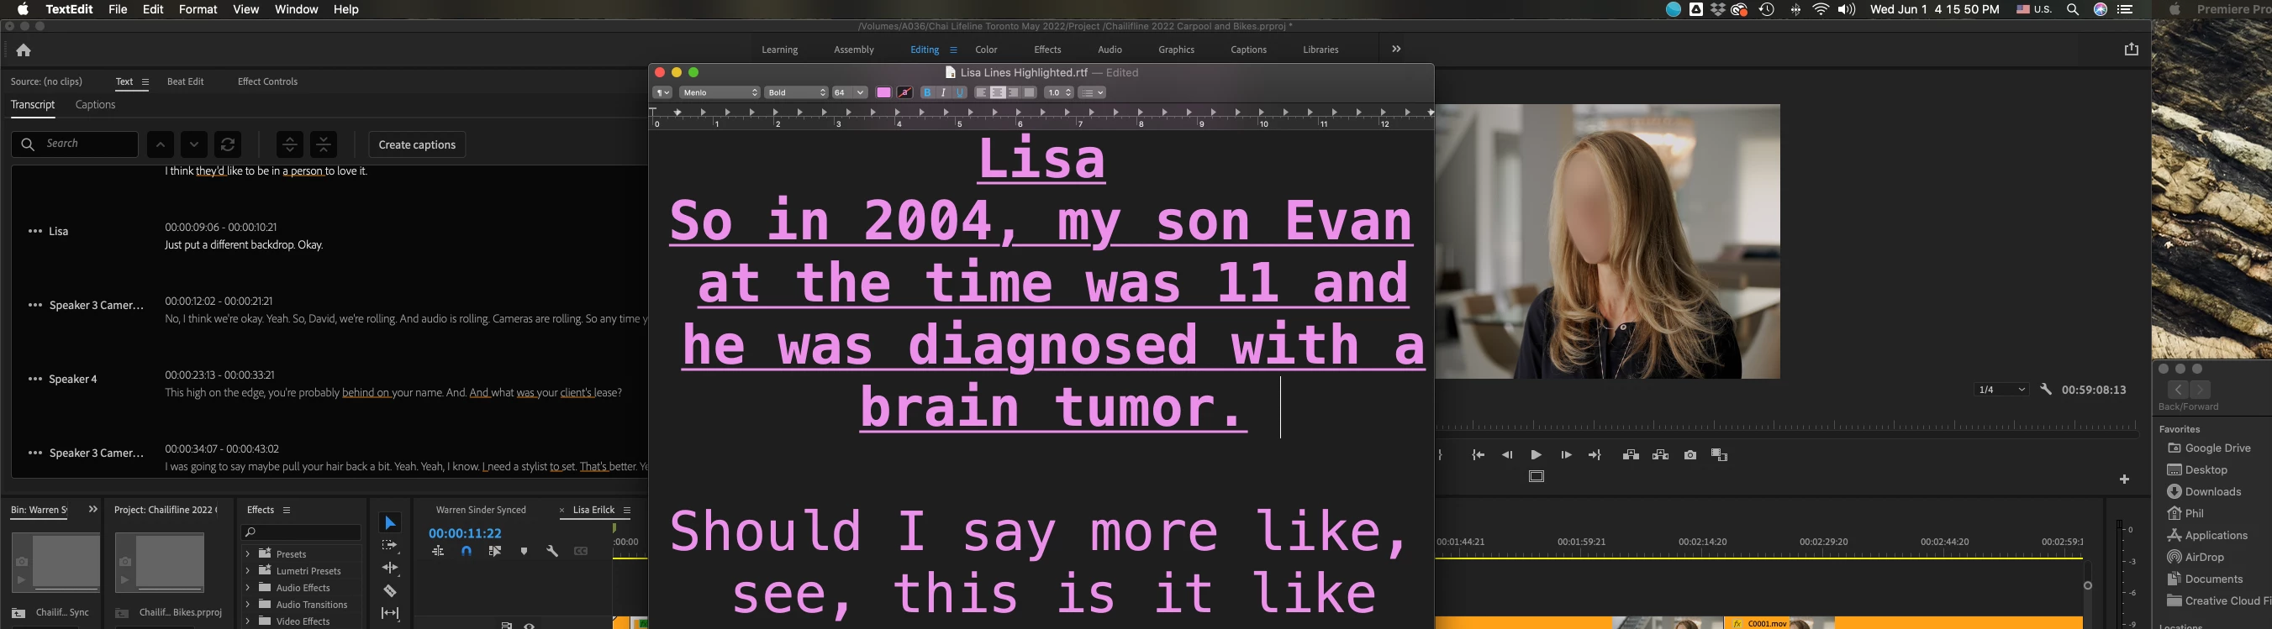This screenshot has height=629, width=2272.
Task: Select center alignment in TextEdit
Action: (998, 92)
